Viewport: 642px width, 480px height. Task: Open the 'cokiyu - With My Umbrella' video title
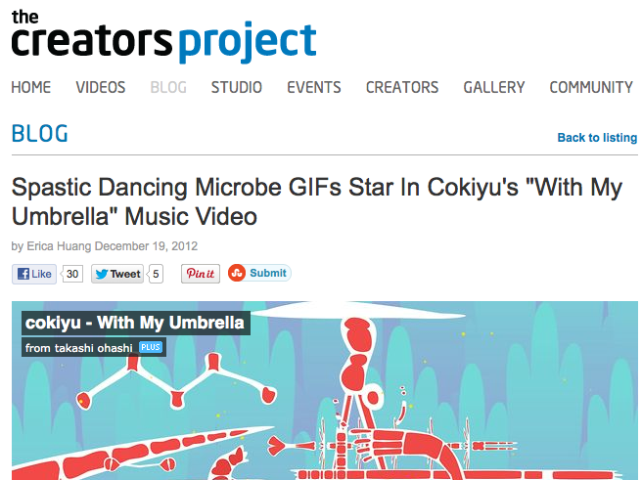point(135,323)
